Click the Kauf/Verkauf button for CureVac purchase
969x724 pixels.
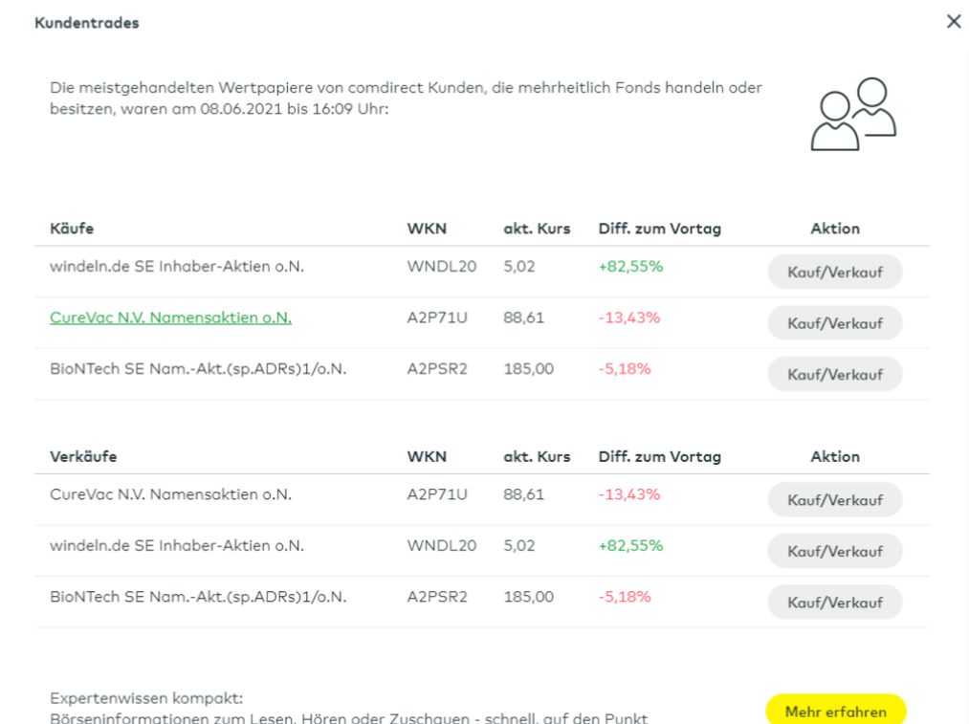tap(834, 322)
